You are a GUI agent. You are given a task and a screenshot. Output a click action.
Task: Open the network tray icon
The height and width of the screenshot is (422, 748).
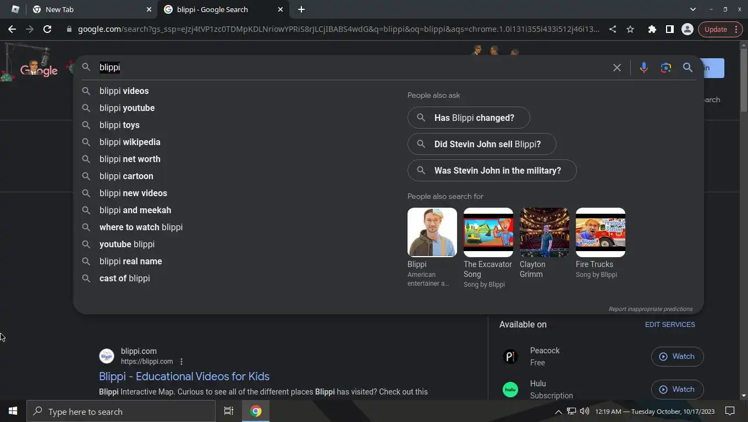[571, 411]
